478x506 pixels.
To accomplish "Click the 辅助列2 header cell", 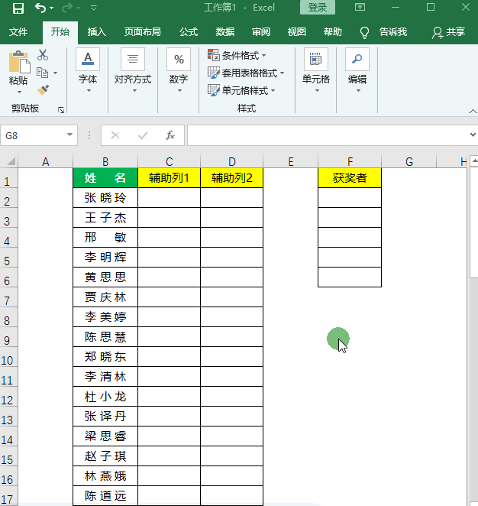I will (x=232, y=178).
